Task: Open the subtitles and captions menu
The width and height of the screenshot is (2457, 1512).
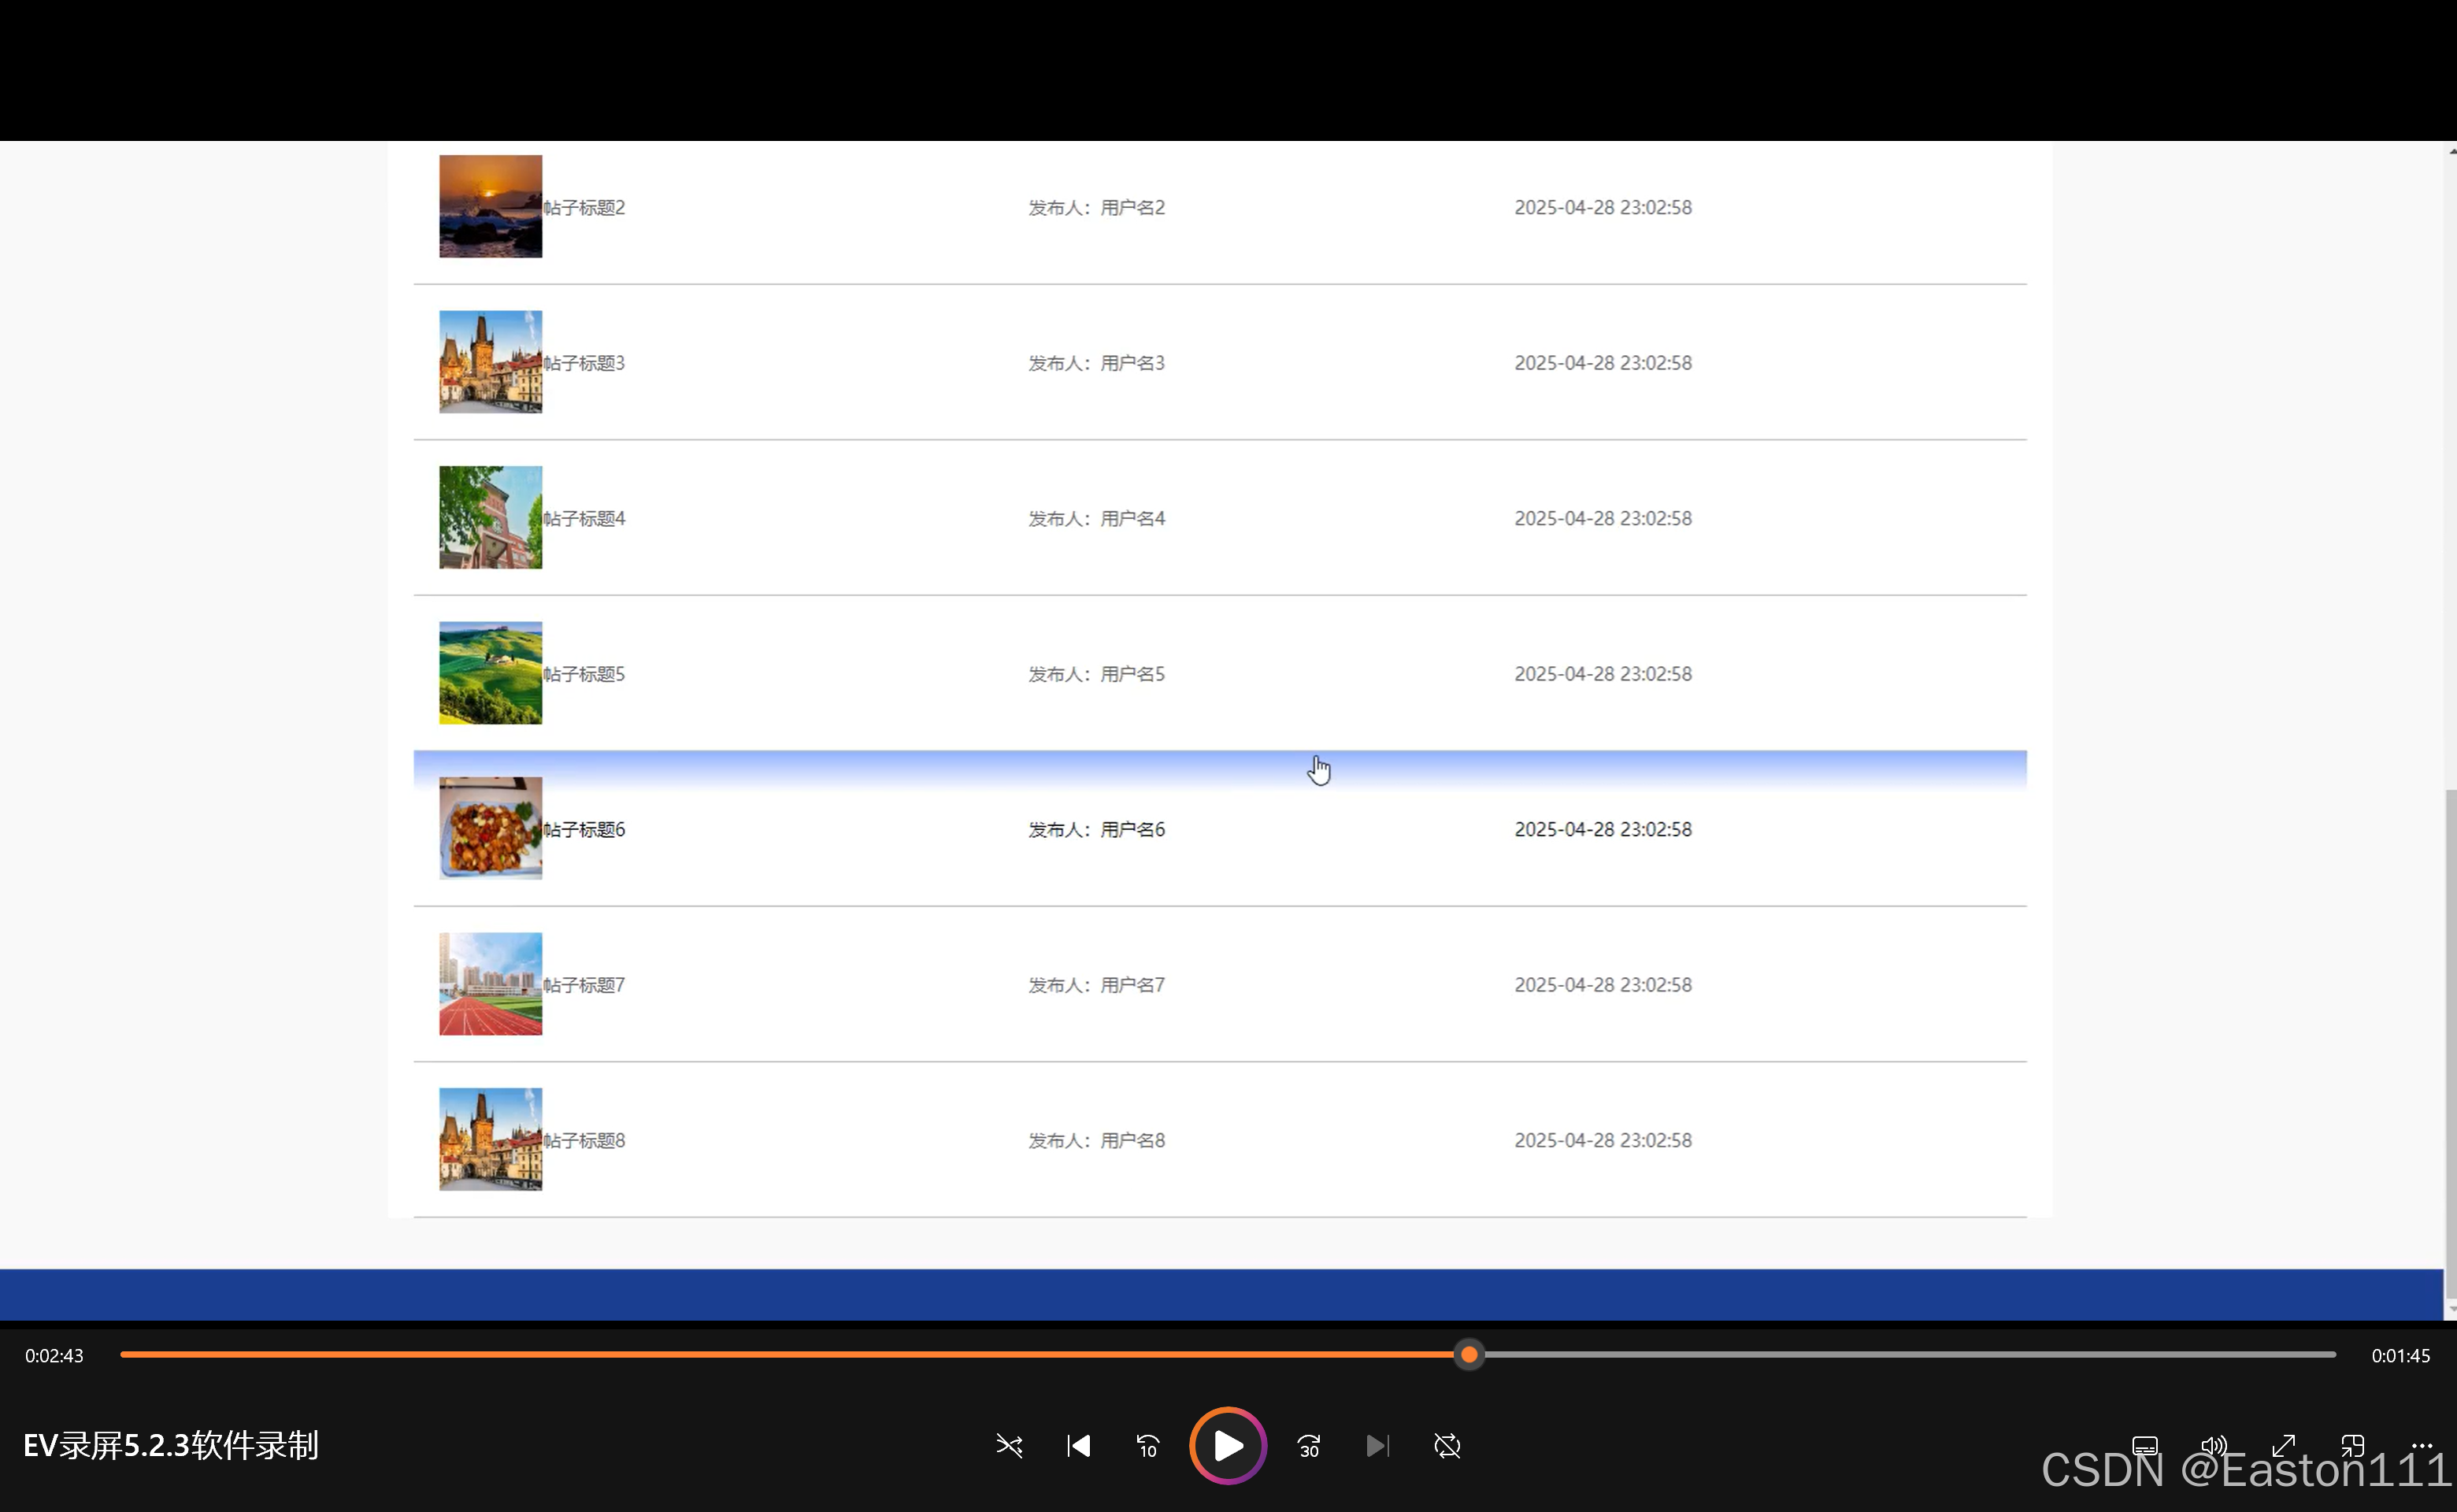Action: coord(2144,1445)
